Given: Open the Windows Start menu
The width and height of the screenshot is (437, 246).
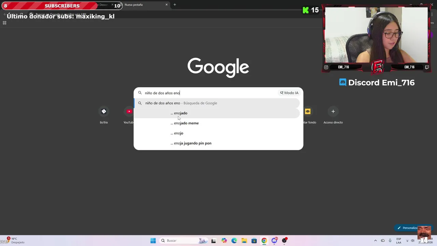Looking at the screenshot, I should [153, 241].
